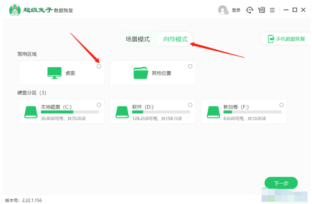This screenshot has width=312, height=204.
Task: Switch to 场景模式 tab
Action: 137,39
